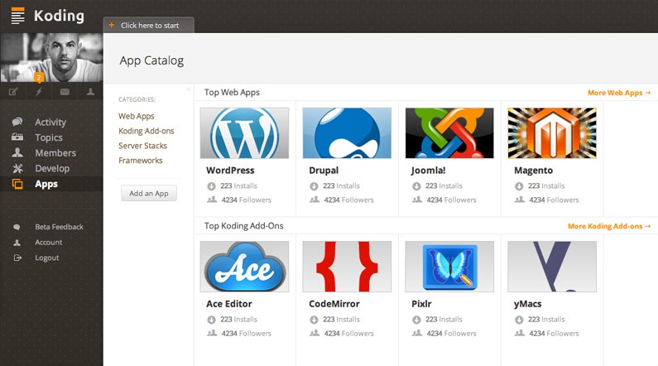658x366 pixels.
Task: Click the Members person icon
Action: tap(17, 152)
